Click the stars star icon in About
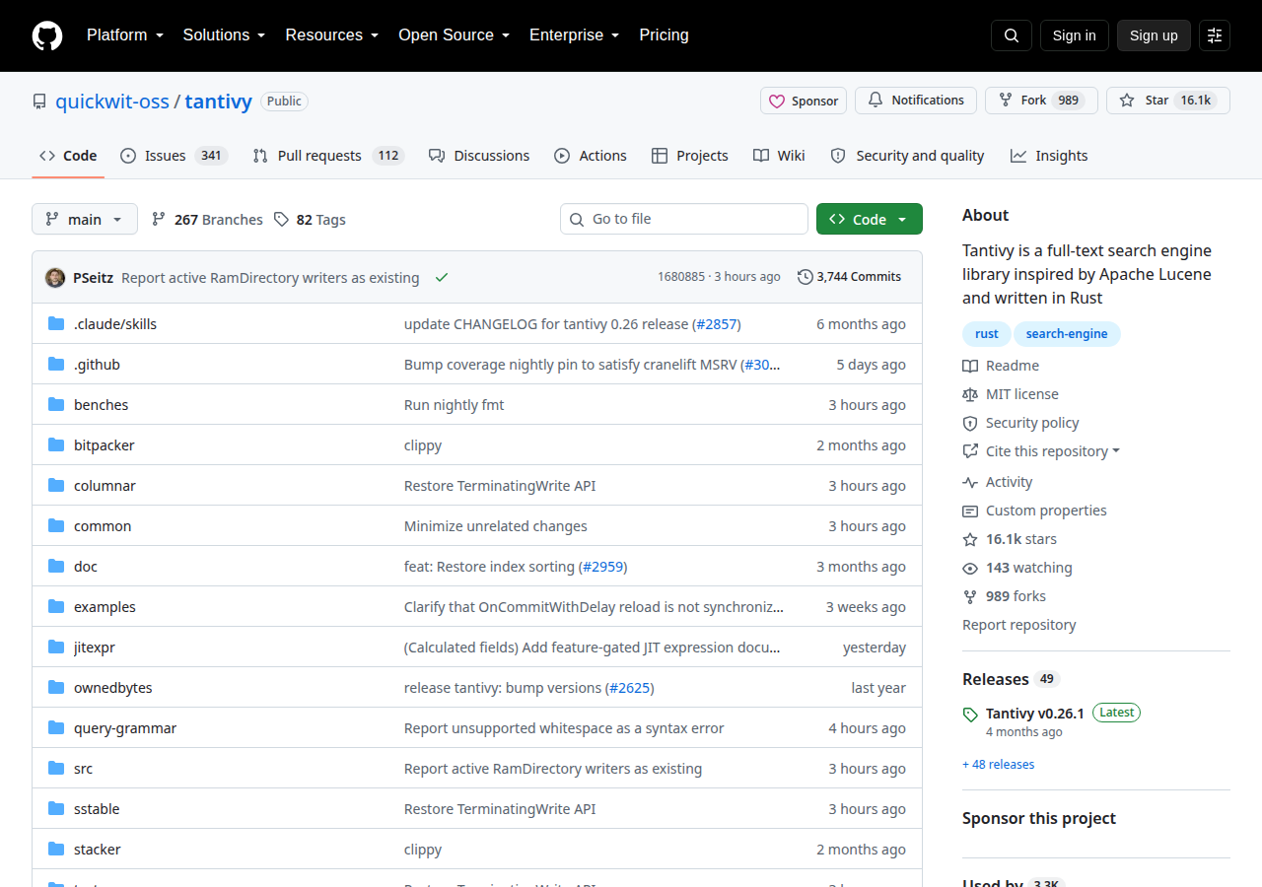 [x=970, y=539]
